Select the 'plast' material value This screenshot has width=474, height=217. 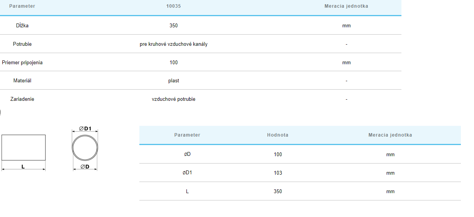pos(173,81)
